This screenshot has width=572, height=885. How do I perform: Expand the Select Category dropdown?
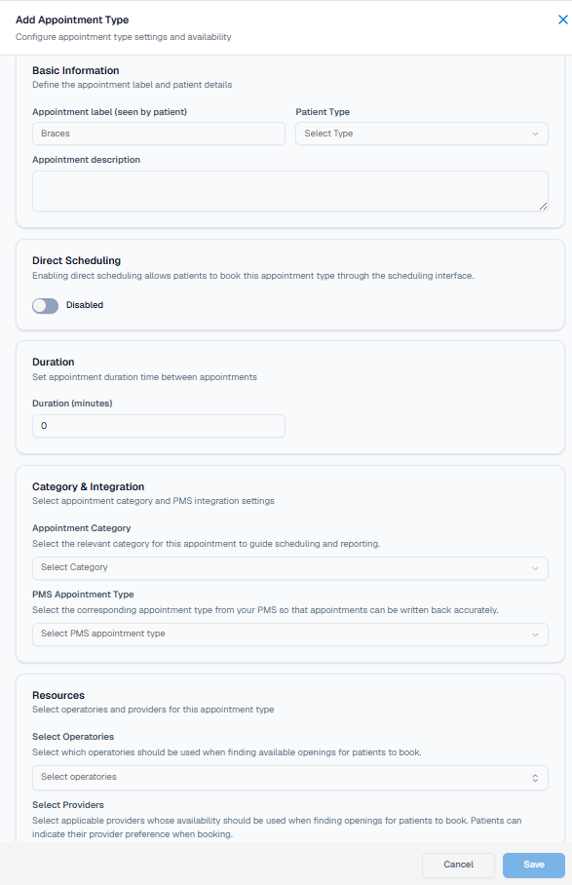[289, 568]
